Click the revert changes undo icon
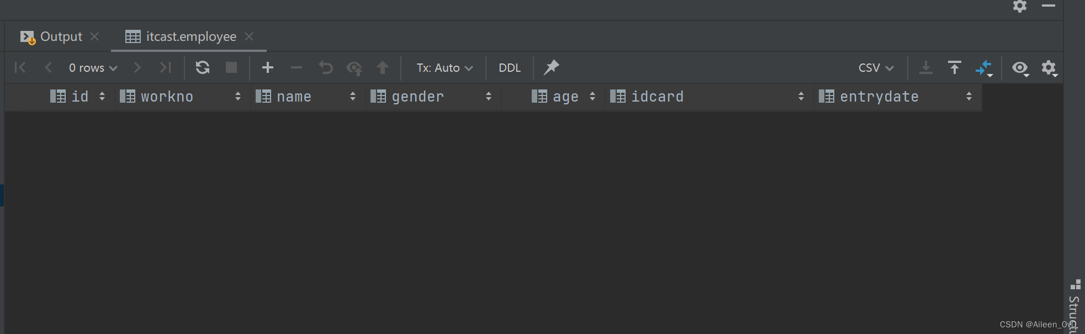1085x334 pixels. [326, 67]
